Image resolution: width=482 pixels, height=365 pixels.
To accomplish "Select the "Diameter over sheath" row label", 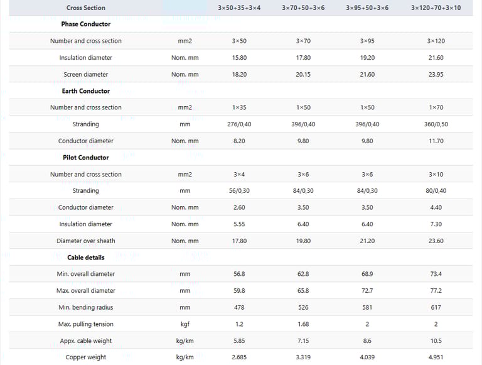I will click(86, 241).
